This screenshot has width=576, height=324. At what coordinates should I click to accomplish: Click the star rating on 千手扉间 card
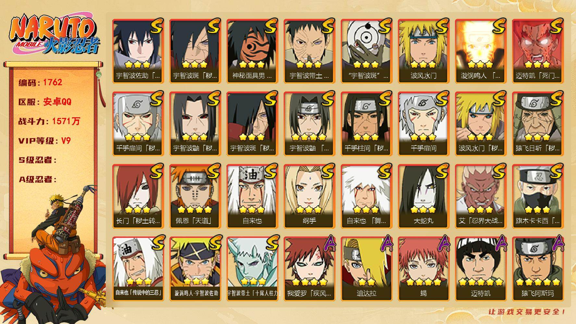click(x=423, y=137)
